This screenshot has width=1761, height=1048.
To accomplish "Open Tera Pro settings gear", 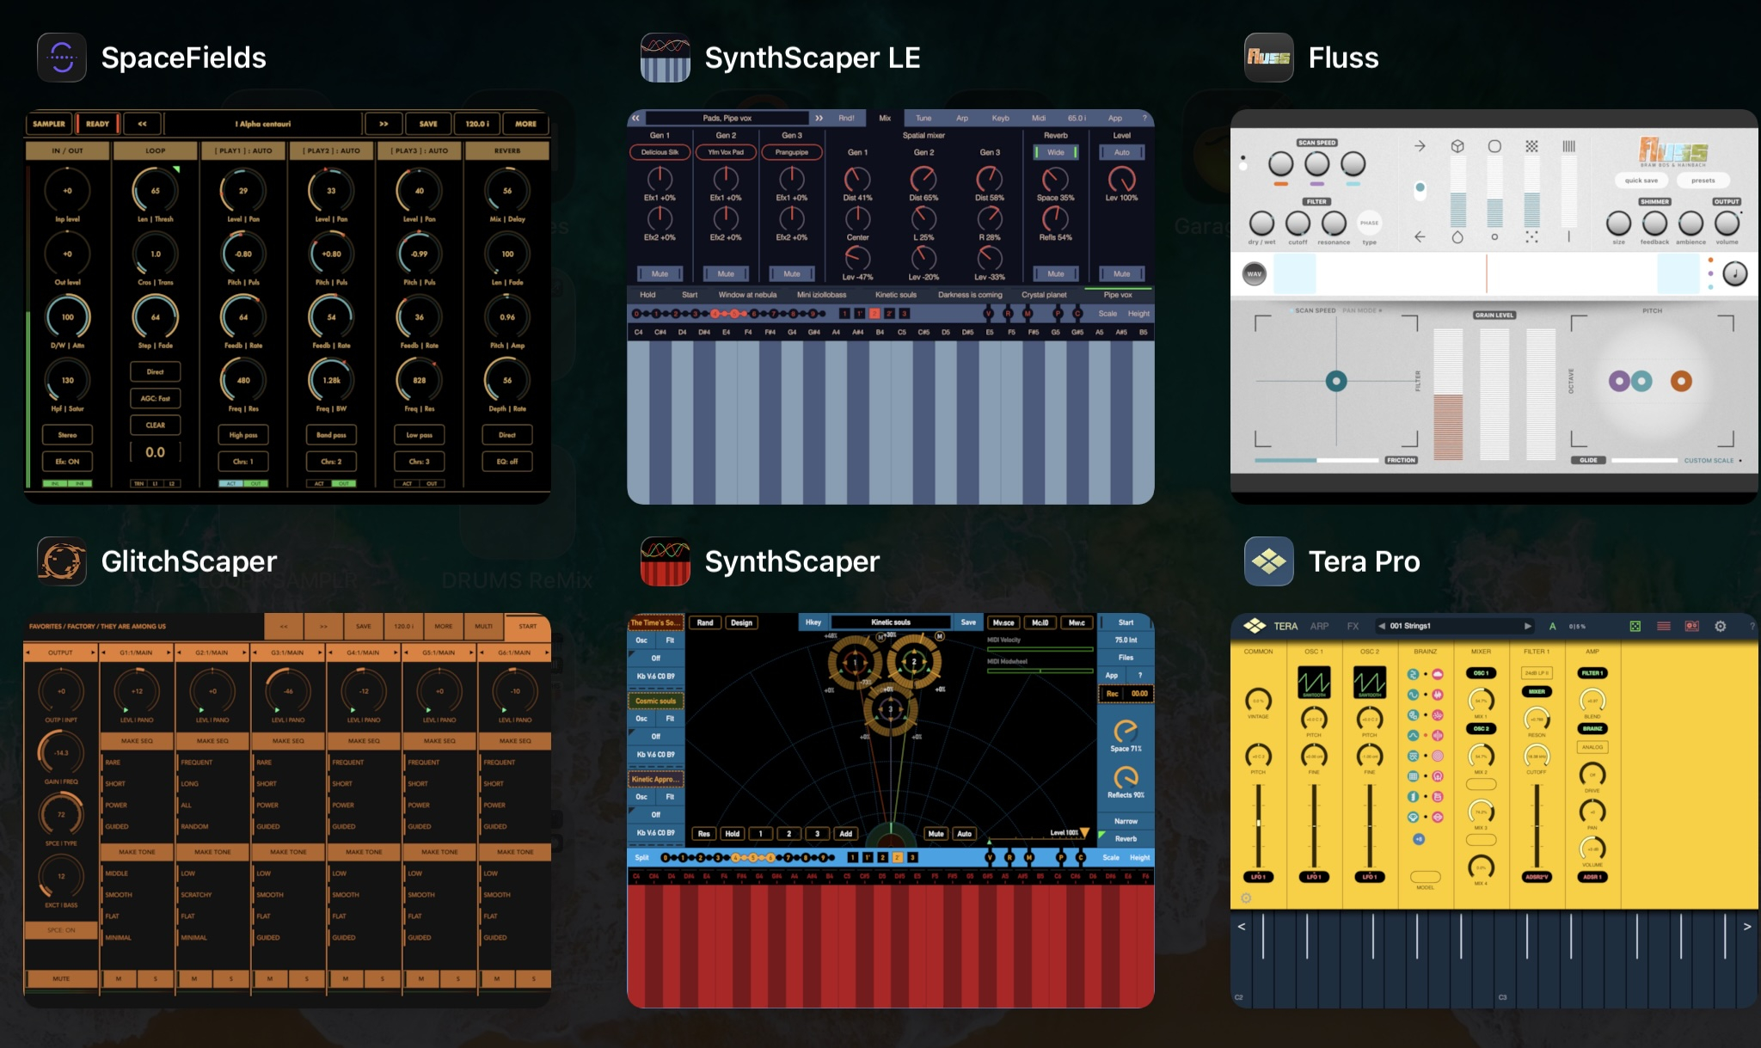I will click(1721, 626).
